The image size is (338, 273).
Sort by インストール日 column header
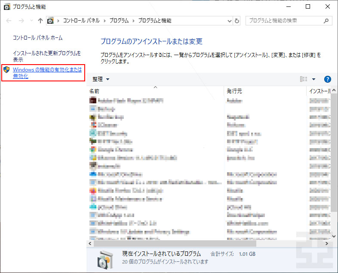319,91
